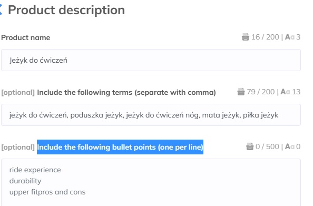Click the 16 / 200 character count
Viewport: 313px width, 206px height.
click(265, 37)
